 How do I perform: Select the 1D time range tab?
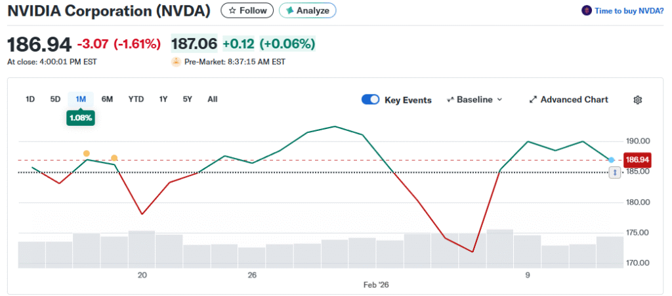[30, 99]
